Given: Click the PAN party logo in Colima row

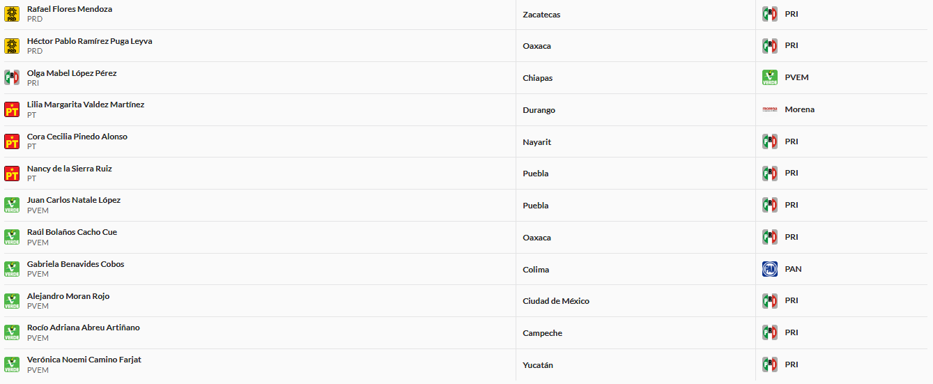Looking at the screenshot, I should coord(769,269).
